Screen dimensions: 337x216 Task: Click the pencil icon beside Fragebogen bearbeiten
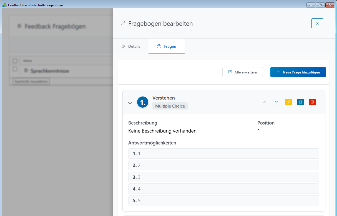(123, 24)
